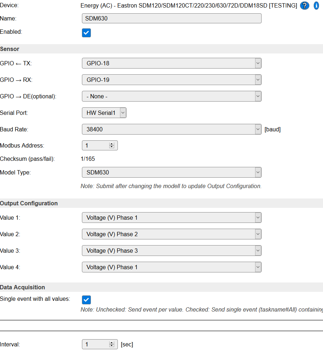The height and width of the screenshot is (355, 323).
Task: Click the Eastron SDM120 device description text
Action: click(x=189, y=5)
